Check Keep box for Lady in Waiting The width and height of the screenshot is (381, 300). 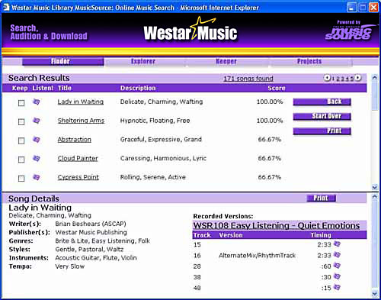click(21, 103)
